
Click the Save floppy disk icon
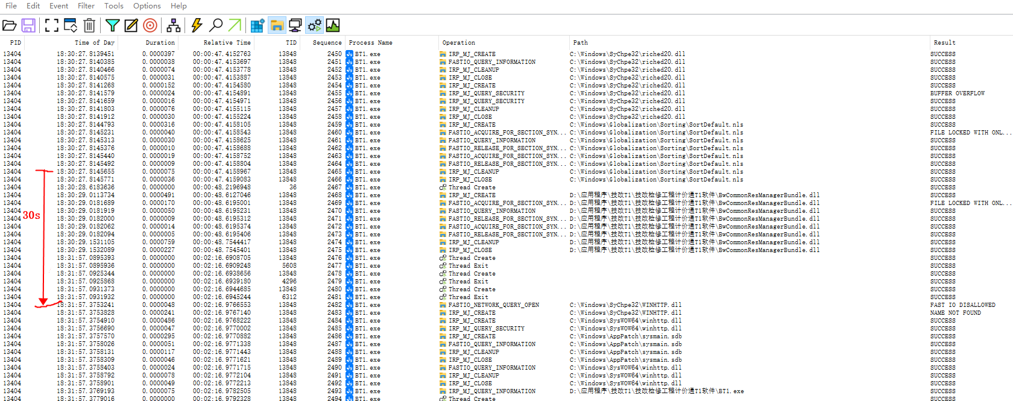point(28,25)
